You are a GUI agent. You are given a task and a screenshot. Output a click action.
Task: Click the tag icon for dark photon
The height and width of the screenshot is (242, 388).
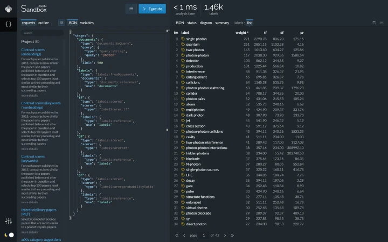pos(183,115)
